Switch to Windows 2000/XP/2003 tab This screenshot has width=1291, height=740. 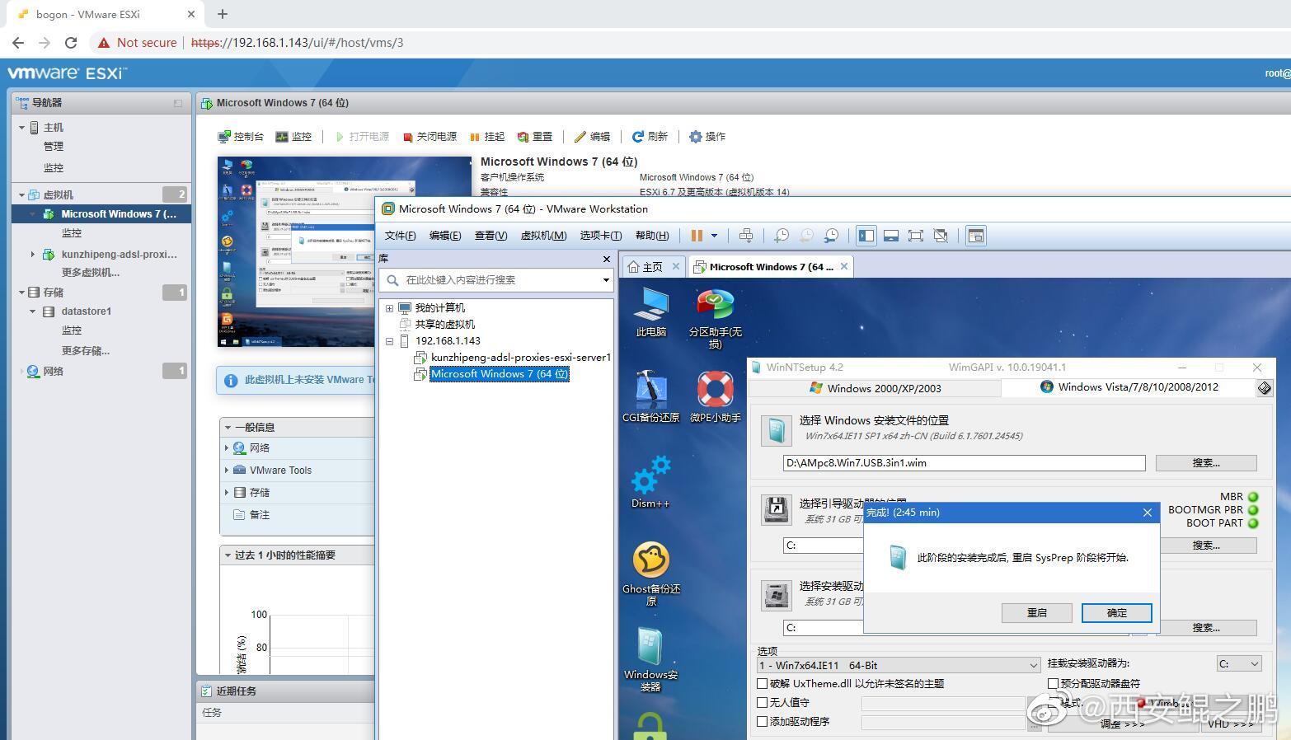875,388
